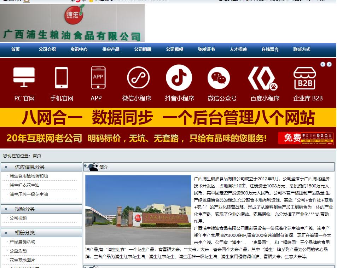Click the ink splash icon beside 简介
The image size is (337, 268).
click(x=91, y=167)
